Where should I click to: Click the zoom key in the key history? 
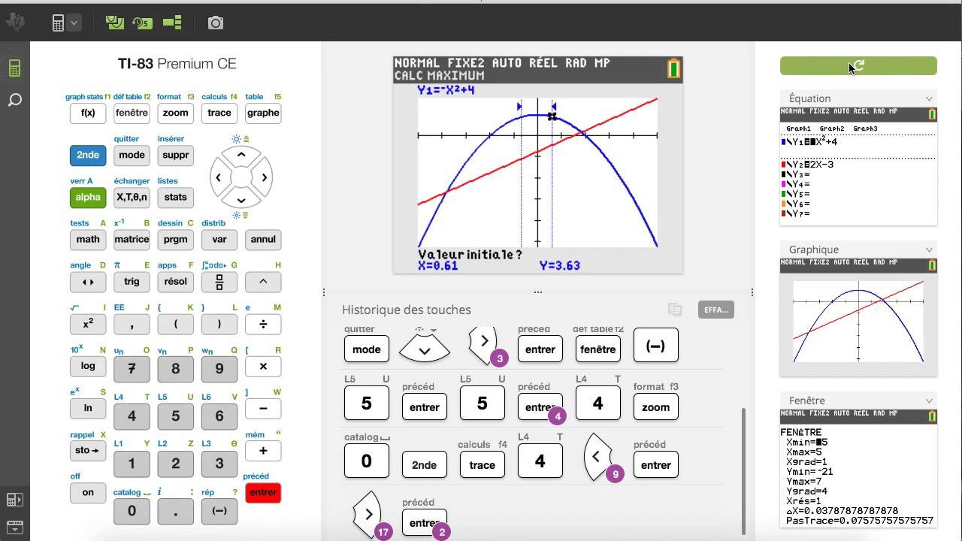pos(655,407)
